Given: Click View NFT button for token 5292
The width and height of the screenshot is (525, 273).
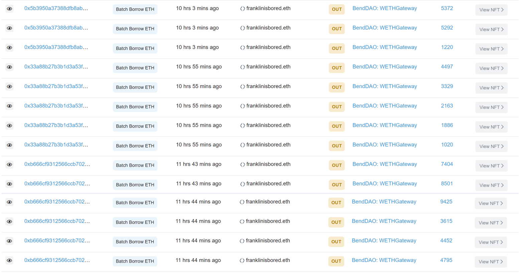Looking at the screenshot, I should click(491, 29).
